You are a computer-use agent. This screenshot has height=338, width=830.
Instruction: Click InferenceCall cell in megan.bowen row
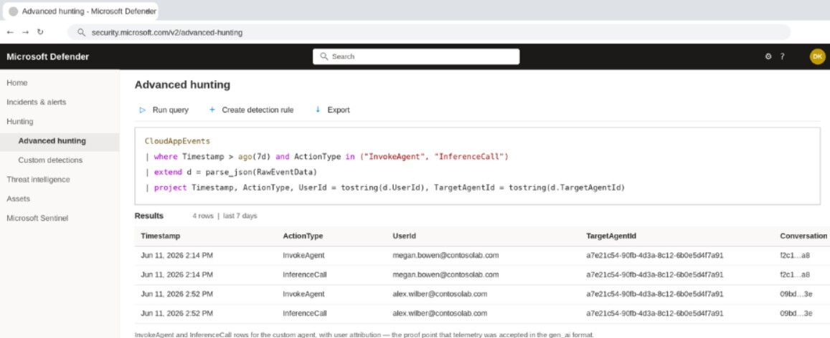click(x=304, y=275)
